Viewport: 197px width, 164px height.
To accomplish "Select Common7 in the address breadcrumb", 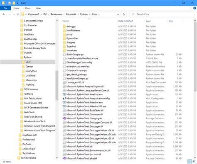I will click(34, 14).
